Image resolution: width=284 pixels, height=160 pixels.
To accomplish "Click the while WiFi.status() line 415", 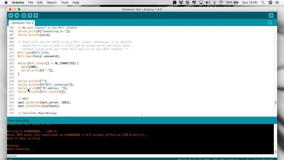I will 48,63.
